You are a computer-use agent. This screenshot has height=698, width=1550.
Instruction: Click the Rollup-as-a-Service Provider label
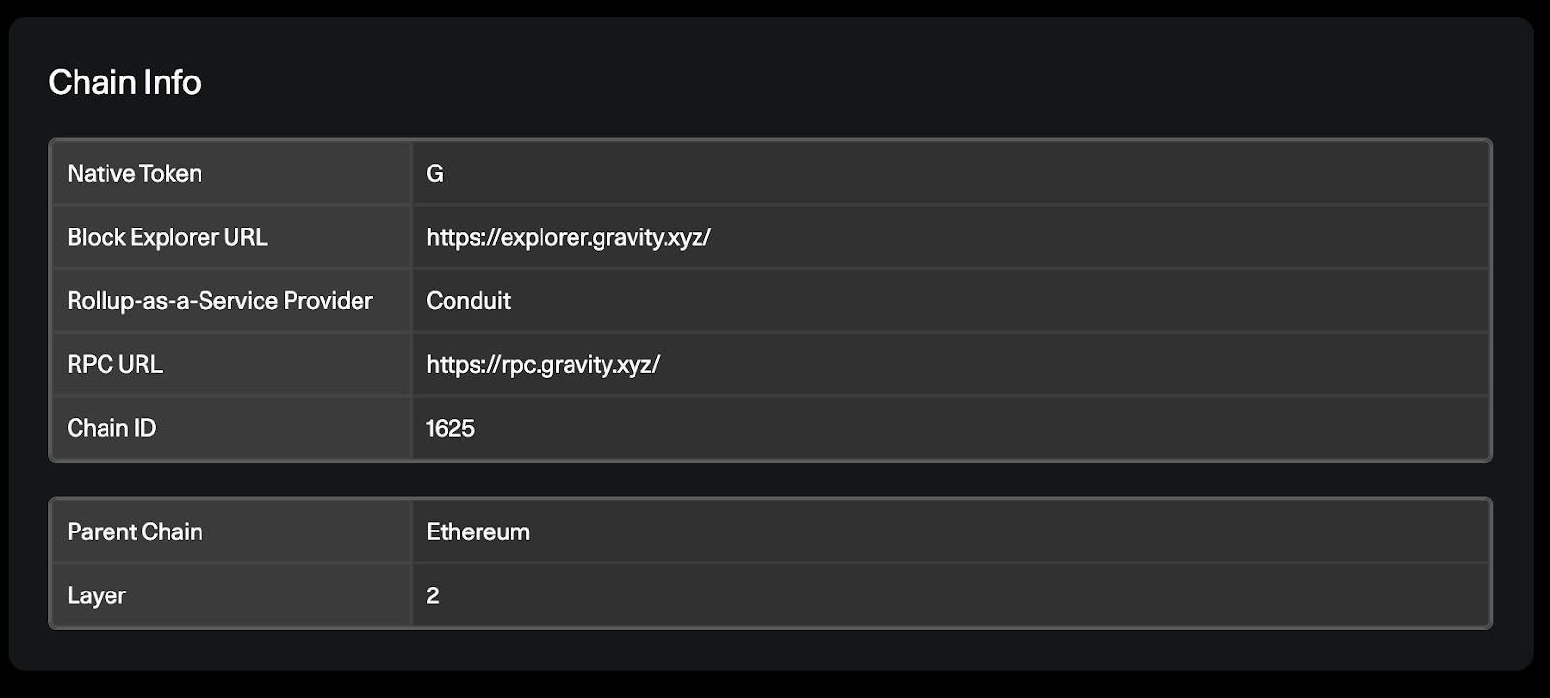tap(220, 301)
